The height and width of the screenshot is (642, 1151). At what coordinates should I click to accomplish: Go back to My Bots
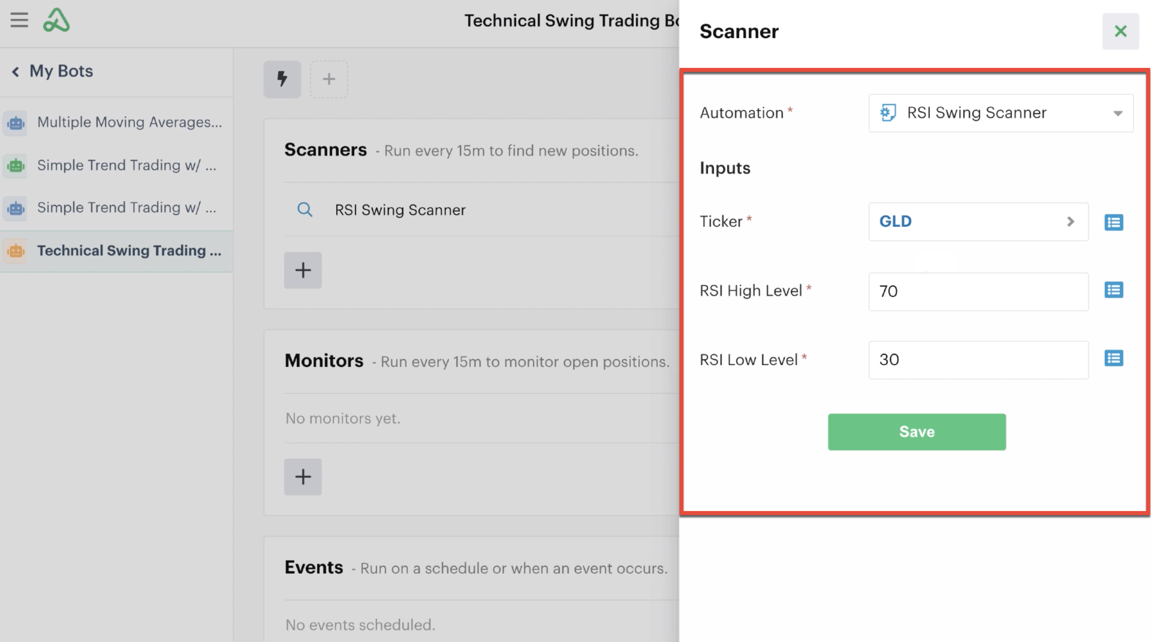[53, 71]
